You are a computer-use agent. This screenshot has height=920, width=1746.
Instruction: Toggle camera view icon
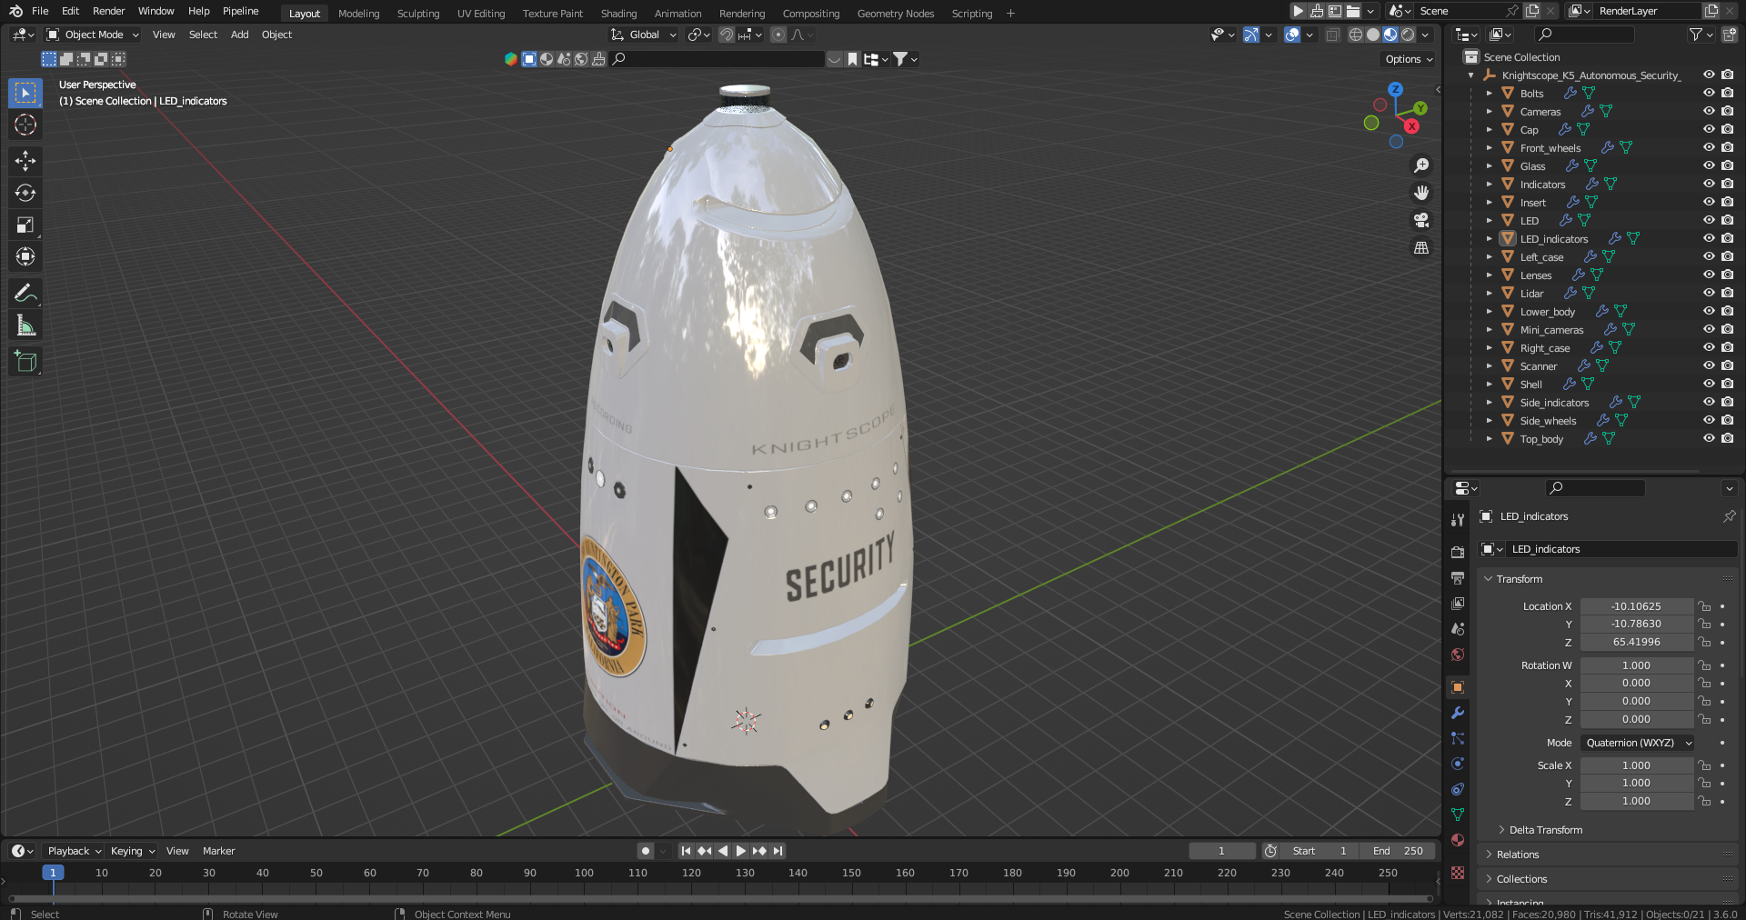1421,220
